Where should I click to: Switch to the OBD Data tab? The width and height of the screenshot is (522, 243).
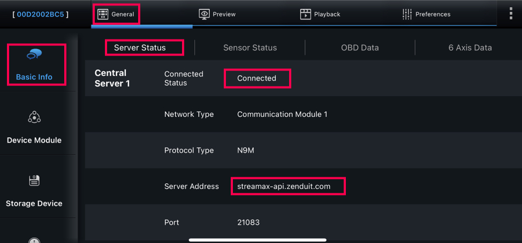[360, 48]
